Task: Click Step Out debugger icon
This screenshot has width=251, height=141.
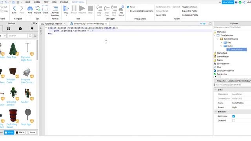Action: point(114,8)
